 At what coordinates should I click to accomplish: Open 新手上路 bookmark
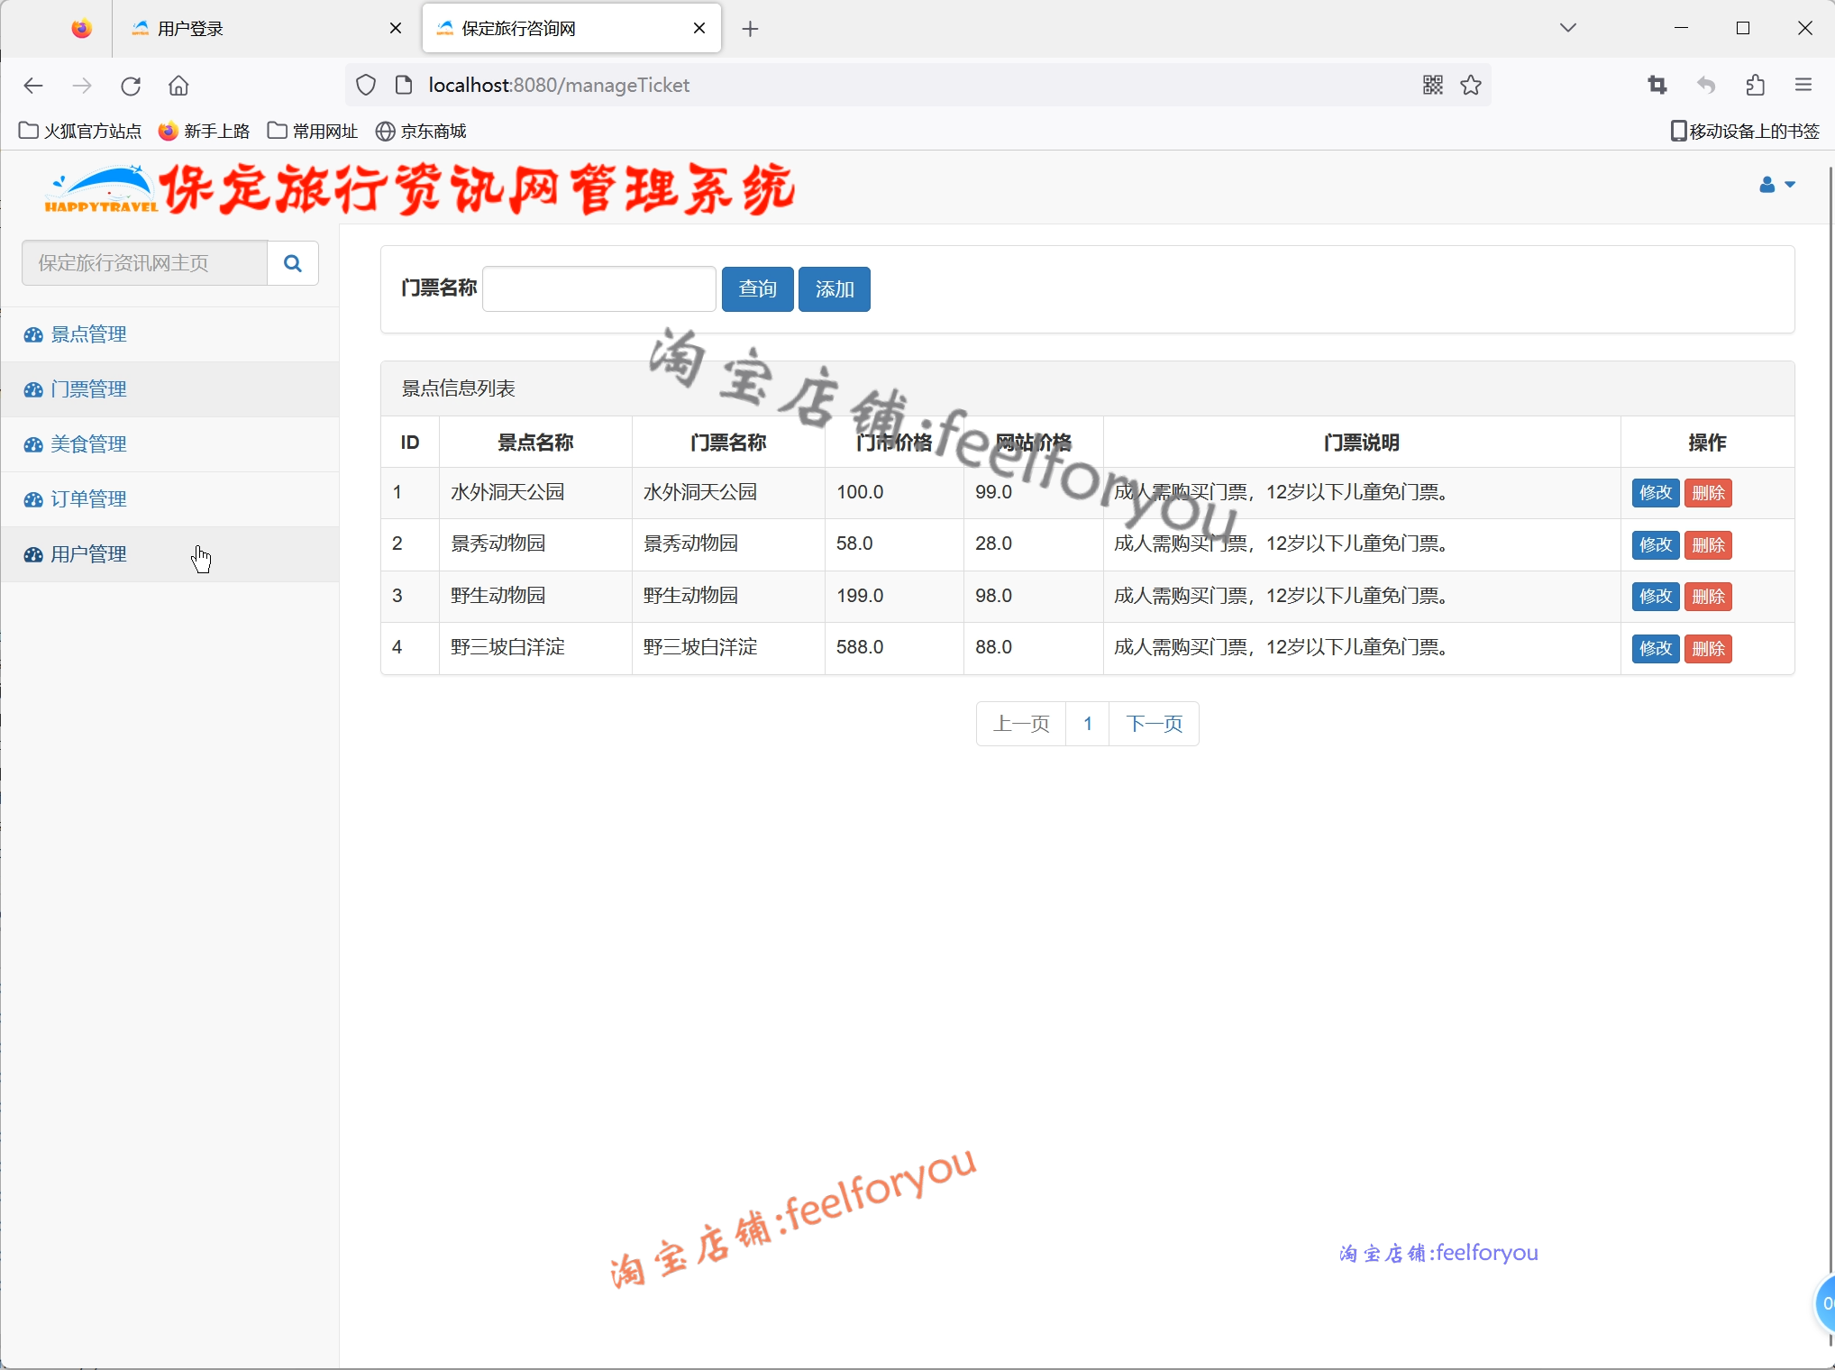click(x=205, y=132)
